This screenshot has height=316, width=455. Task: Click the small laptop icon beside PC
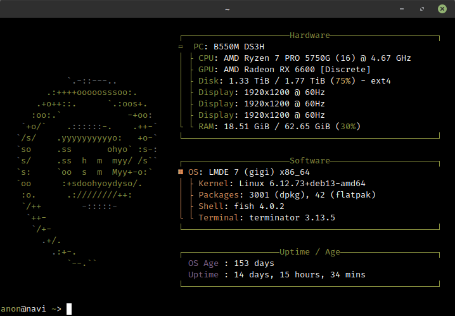coord(181,47)
